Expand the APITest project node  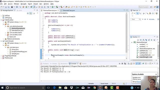[1, 16]
